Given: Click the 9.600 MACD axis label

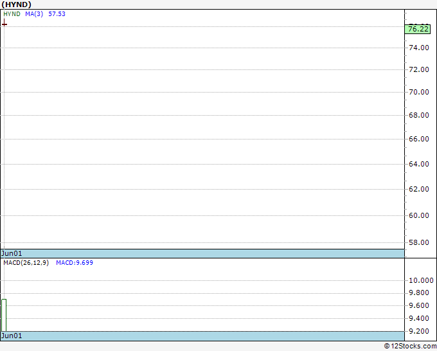Looking at the screenshot, I should [418, 305].
